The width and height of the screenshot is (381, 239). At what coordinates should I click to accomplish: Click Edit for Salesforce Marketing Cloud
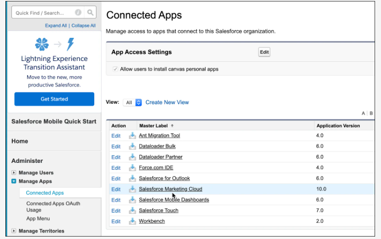(x=116, y=189)
